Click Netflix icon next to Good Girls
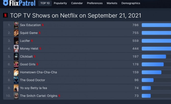Image resolution: width=171 pixels, height=104 pixels. (37, 64)
